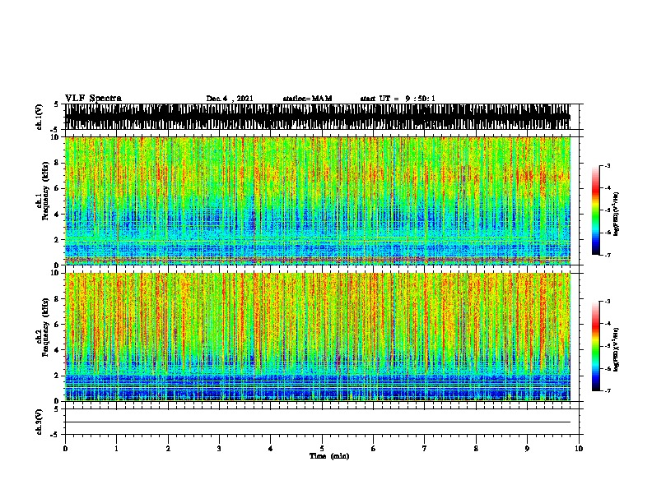652x503 pixels.
Task: Click the time axis tick "9"
Action: (527, 448)
